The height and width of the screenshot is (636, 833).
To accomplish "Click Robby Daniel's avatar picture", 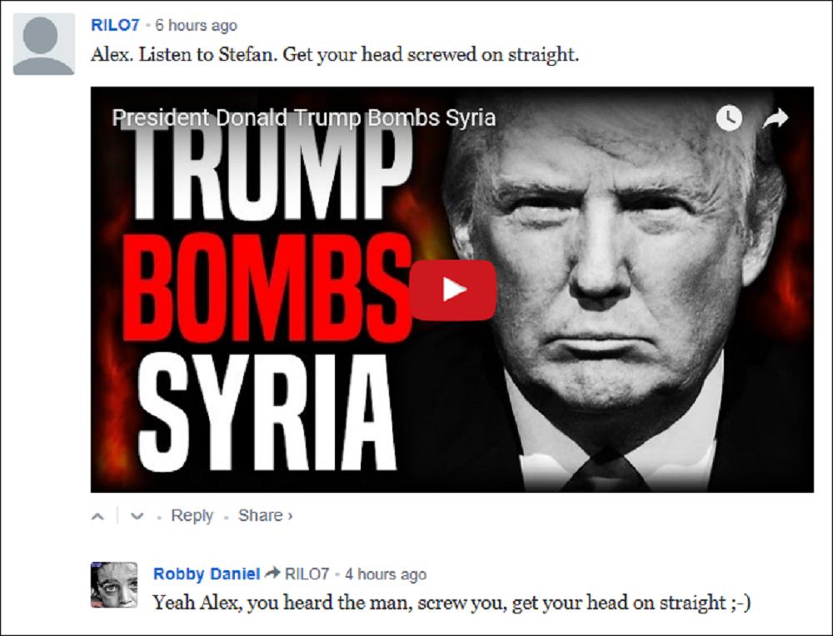I will [x=113, y=584].
